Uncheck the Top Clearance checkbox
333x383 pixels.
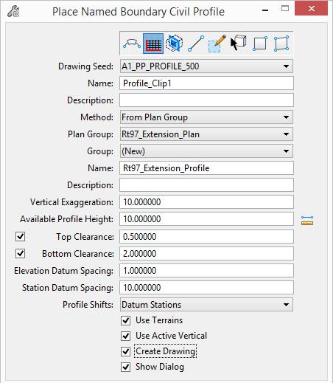[20, 237]
